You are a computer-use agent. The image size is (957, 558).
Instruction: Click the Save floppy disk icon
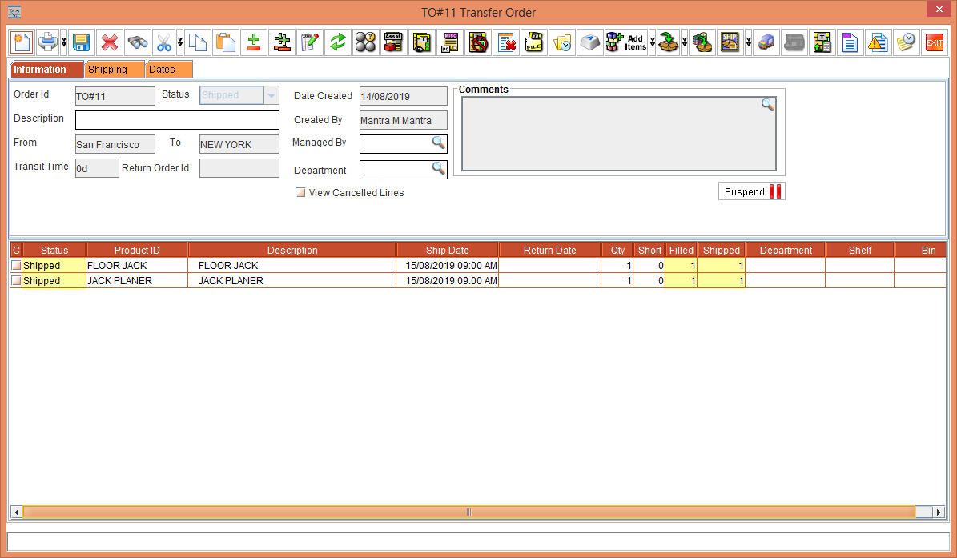[80, 42]
